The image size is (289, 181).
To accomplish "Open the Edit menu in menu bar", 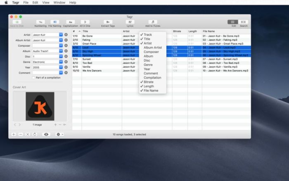I will [x=36, y=2].
